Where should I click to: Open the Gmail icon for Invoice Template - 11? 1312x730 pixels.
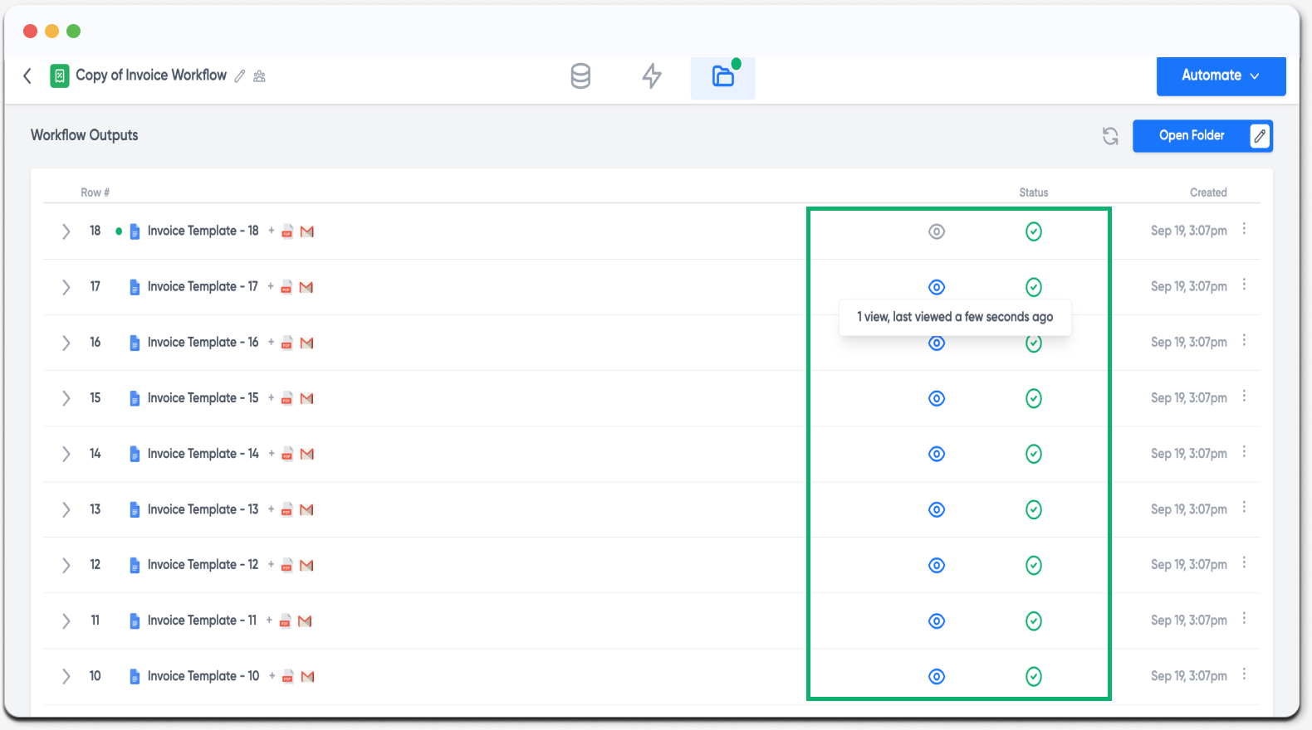point(305,620)
